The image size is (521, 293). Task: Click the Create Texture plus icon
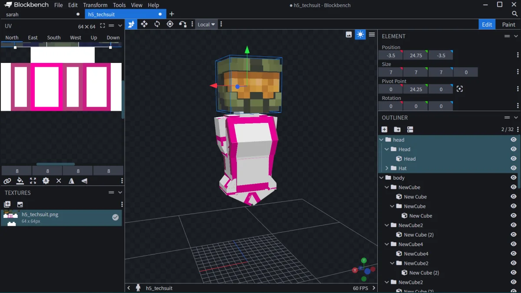7,204
